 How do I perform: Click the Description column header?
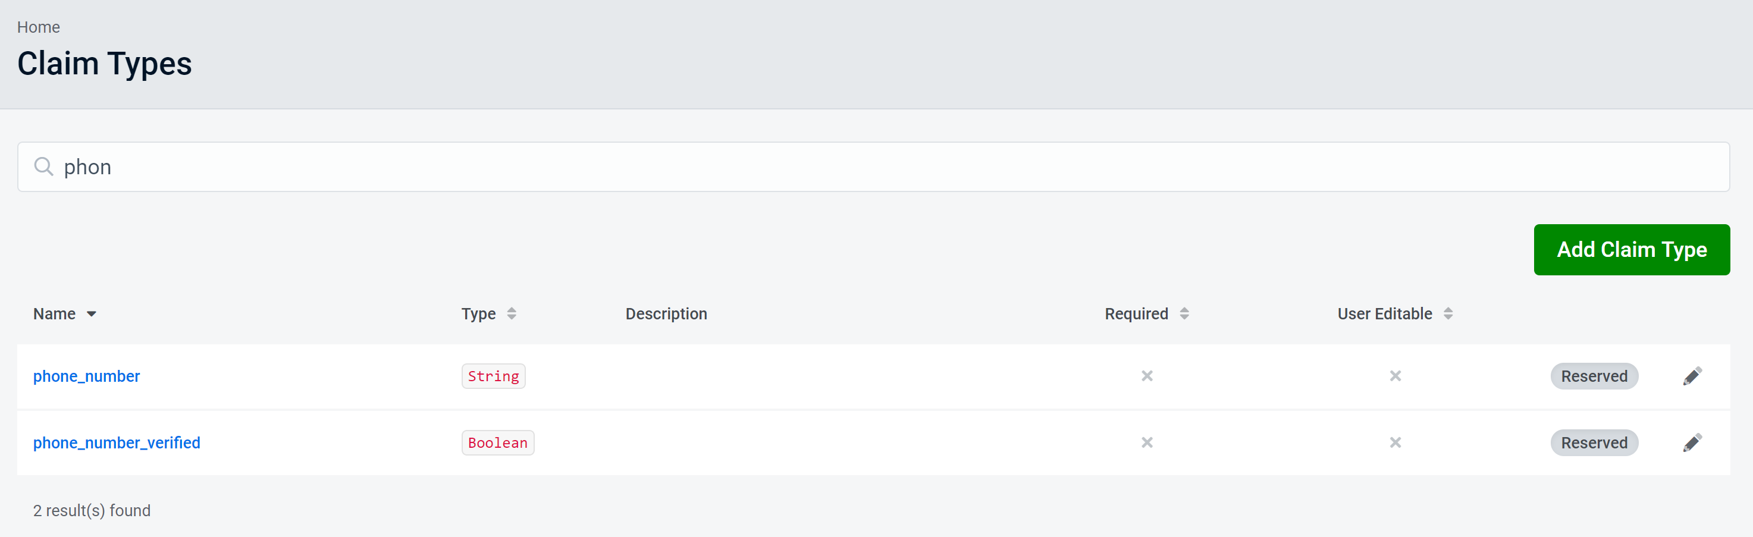pos(666,314)
